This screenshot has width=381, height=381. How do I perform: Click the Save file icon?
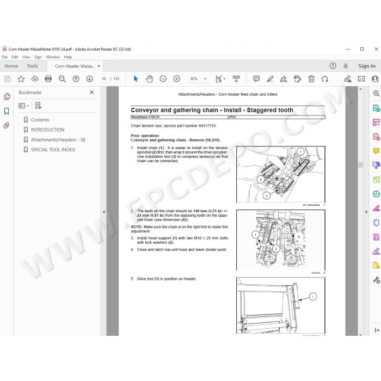click(x=7, y=79)
